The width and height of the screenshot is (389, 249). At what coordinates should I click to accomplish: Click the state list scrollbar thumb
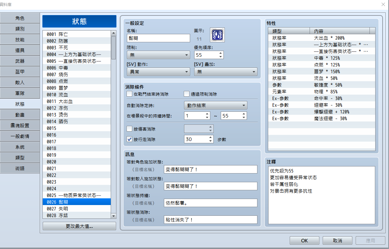pos(113,48)
